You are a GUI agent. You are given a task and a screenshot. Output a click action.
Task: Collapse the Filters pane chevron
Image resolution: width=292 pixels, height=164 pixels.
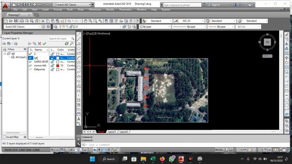25,49
